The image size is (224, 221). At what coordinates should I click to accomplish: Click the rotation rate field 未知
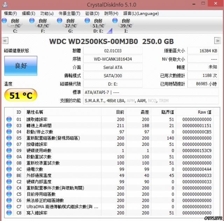[203, 67]
